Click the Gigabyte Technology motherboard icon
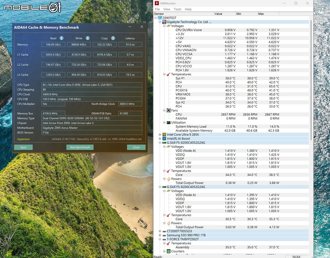The image size is (330, 258). click(x=165, y=22)
